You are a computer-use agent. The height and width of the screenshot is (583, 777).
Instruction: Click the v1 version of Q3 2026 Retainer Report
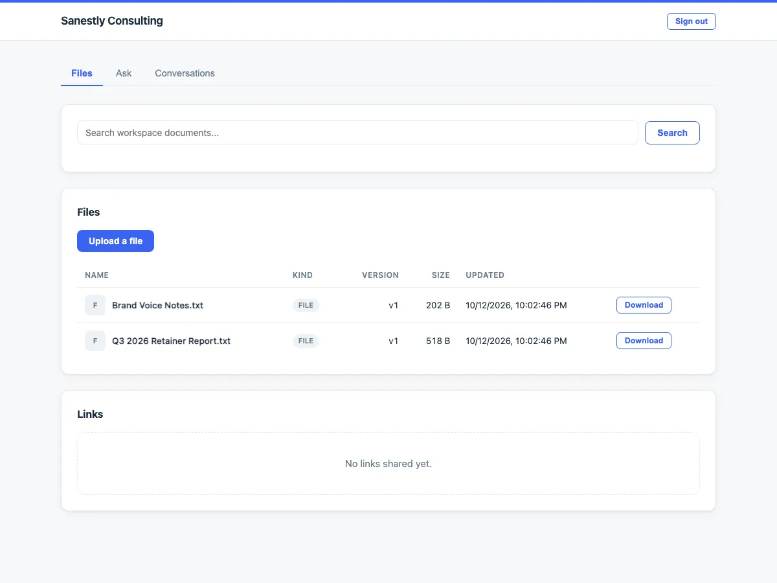393,341
